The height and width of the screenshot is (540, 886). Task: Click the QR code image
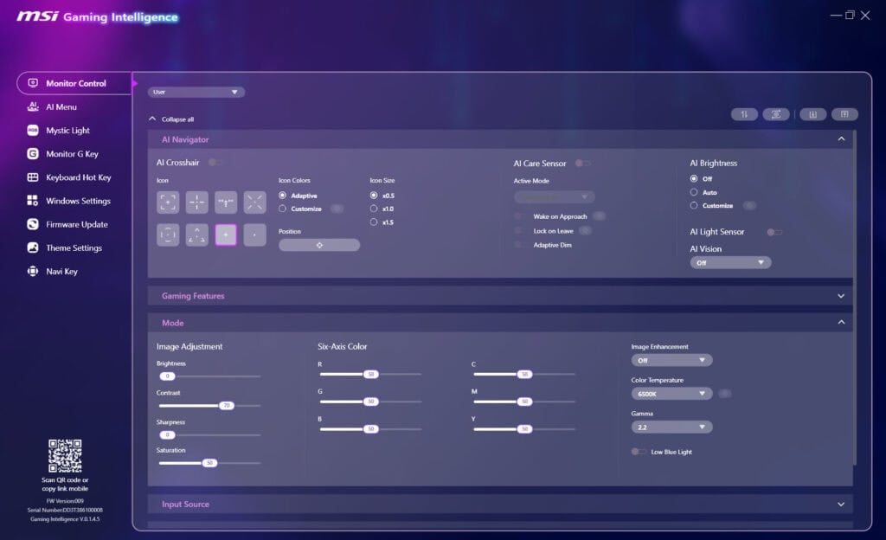(65, 456)
